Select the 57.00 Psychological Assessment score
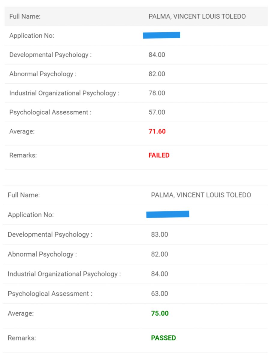 pos(157,112)
